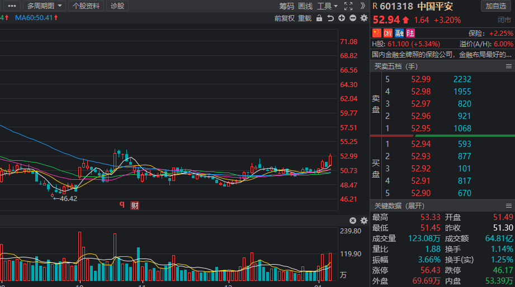Select sell level 5 price 52.99
515x287 pixels.
pos(420,79)
